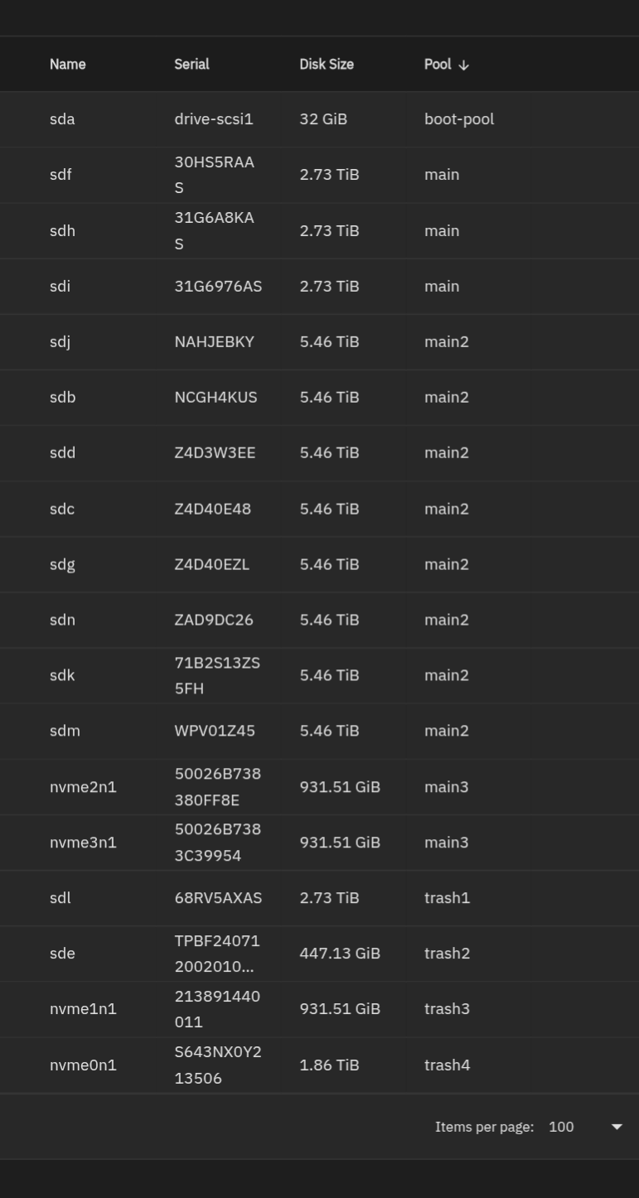Click the trash2 pool cell
Screen dimensions: 639x1198
tap(447, 954)
